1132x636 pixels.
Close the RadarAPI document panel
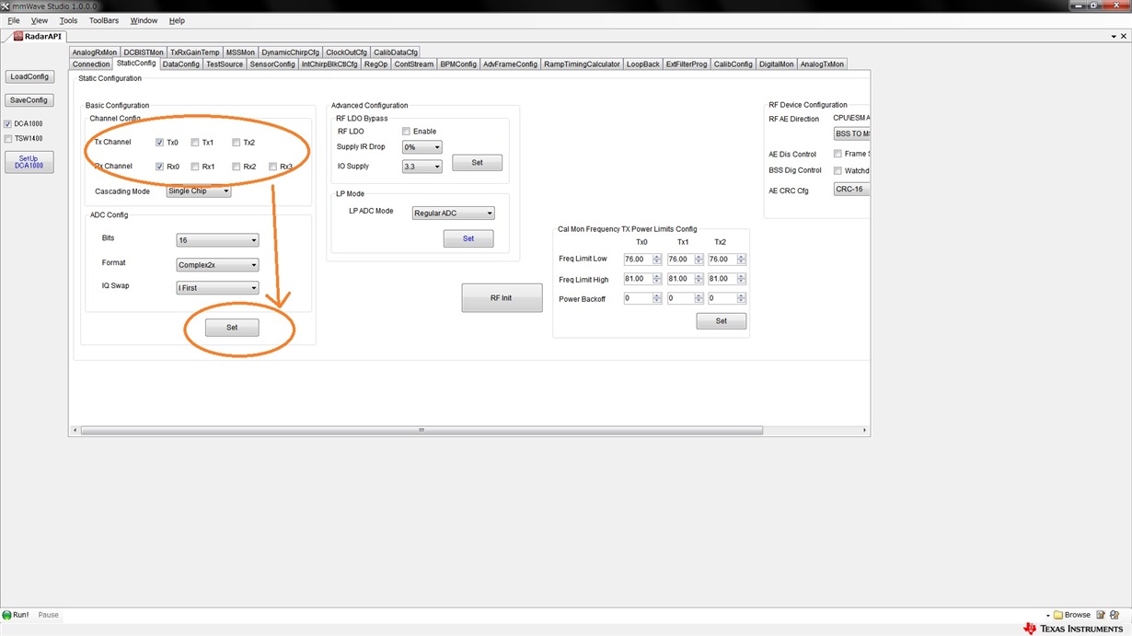(1125, 37)
